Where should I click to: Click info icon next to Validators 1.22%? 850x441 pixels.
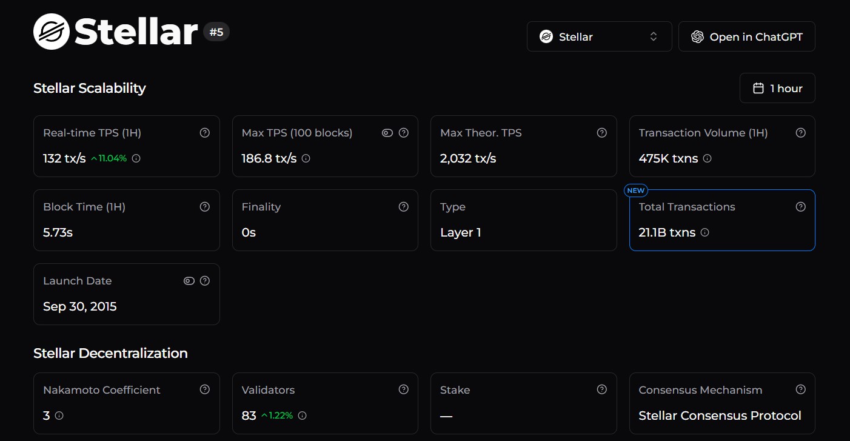(303, 416)
